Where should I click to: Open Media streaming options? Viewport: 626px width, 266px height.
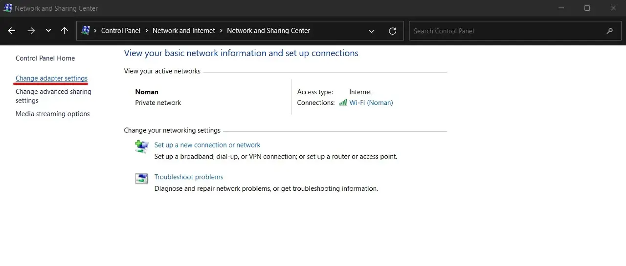pyautogui.click(x=53, y=114)
